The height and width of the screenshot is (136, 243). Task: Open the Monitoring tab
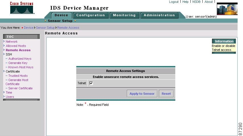click(x=124, y=15)
